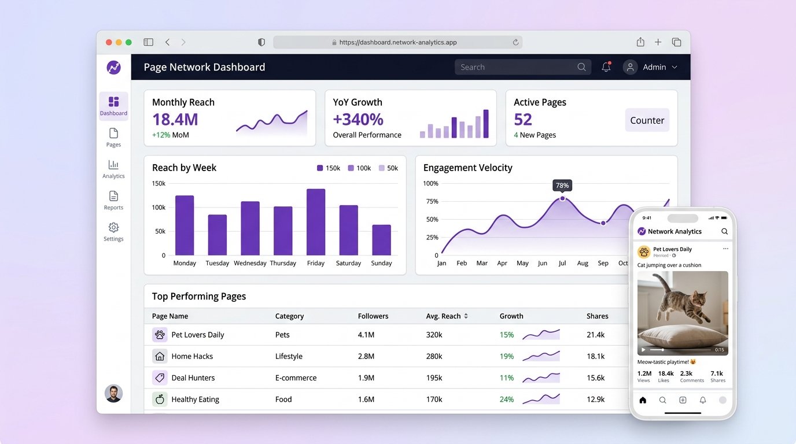
Task: Toggle the browser sidebar panel icon
Action: [x=148, y=42]
